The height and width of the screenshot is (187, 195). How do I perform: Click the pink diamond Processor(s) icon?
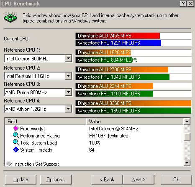[x=16, y=128]
